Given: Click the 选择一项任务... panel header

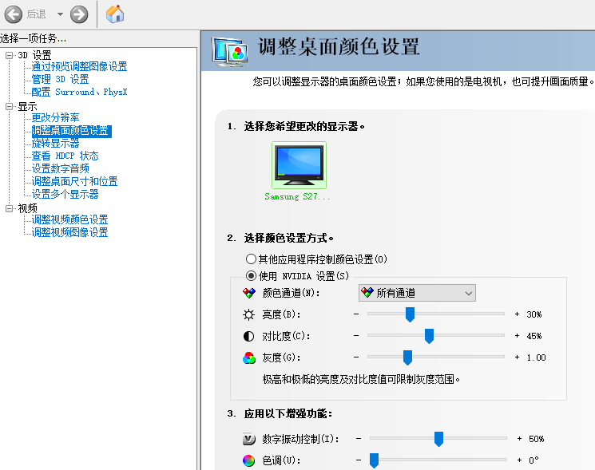Looking at the screenshot, I should coord(33,38).
